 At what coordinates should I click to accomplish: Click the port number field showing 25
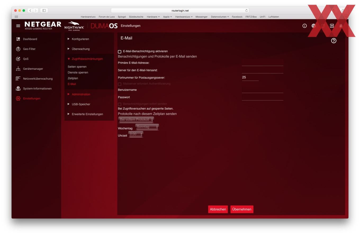pos(250,77)
